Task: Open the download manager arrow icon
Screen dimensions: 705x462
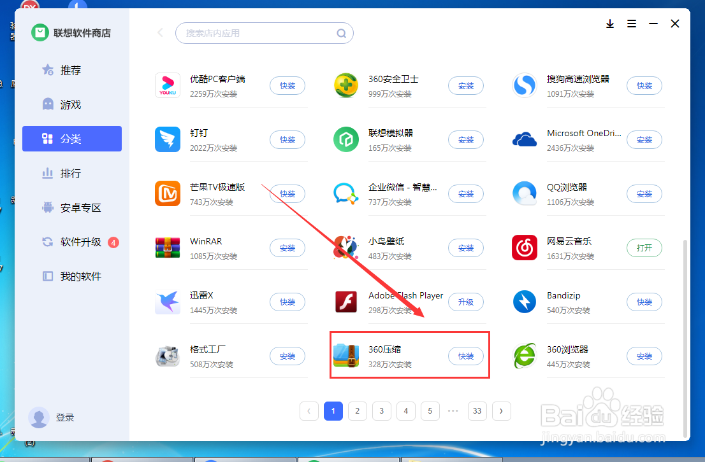Action: 609,24
